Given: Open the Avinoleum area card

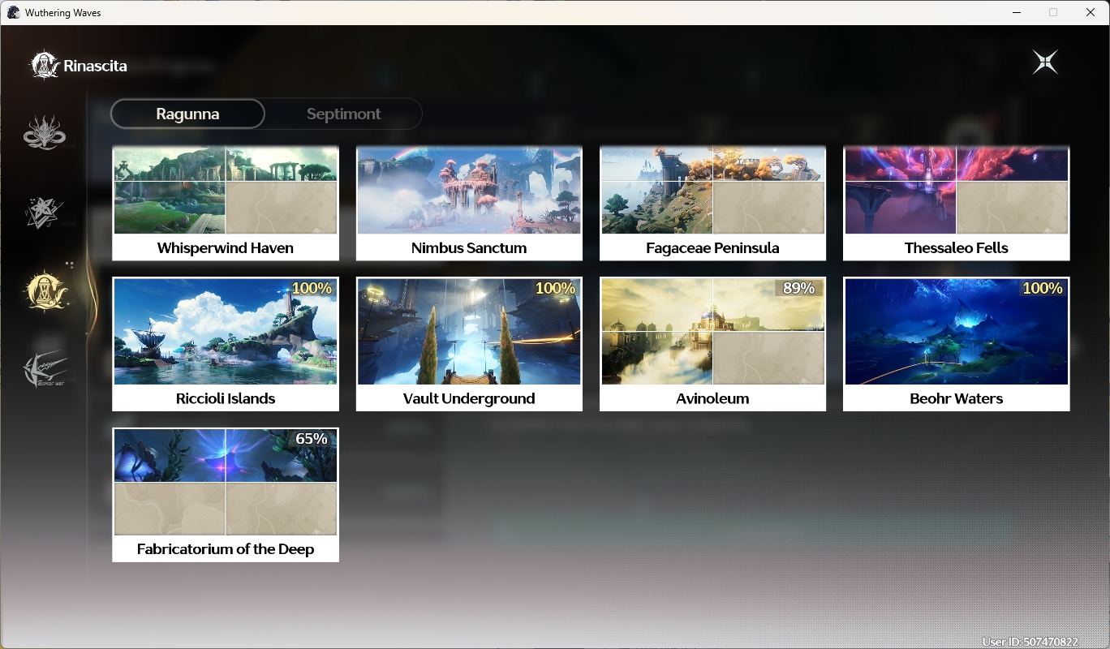Looking at the screenshot, I should (712, 344).
